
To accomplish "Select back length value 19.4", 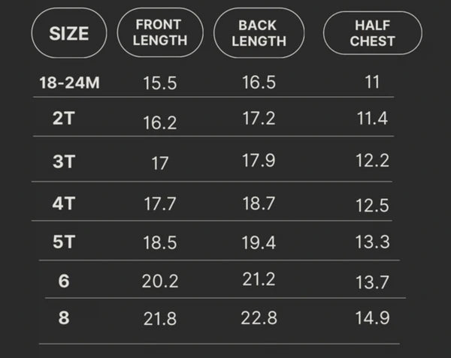I will click(259, 242).
